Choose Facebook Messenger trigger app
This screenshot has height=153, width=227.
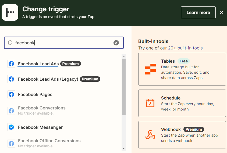(x=40, y=127)
